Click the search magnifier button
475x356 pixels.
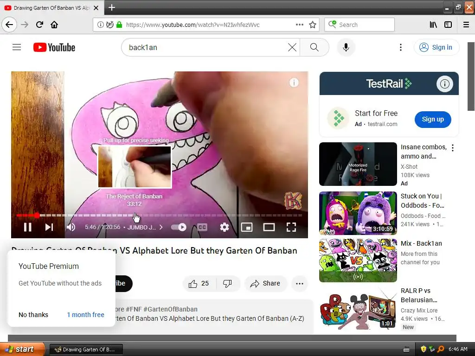(315, 47)
